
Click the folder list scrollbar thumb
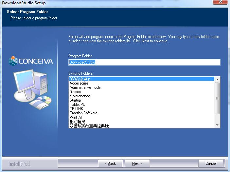[217, 98]
